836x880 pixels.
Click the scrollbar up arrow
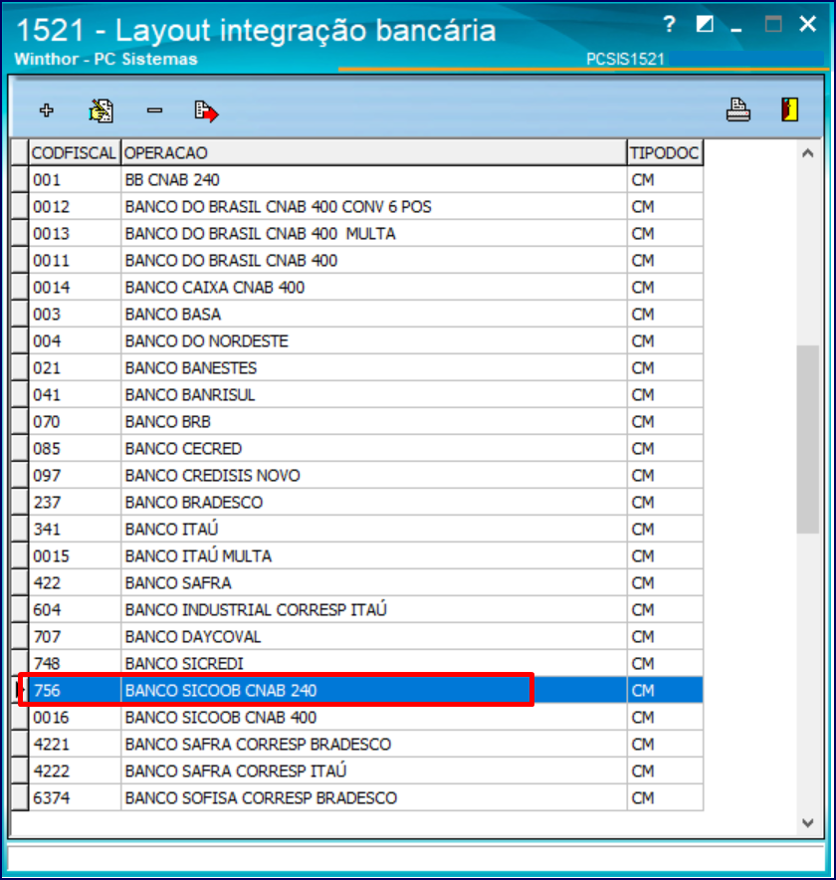tap(808, 153)
